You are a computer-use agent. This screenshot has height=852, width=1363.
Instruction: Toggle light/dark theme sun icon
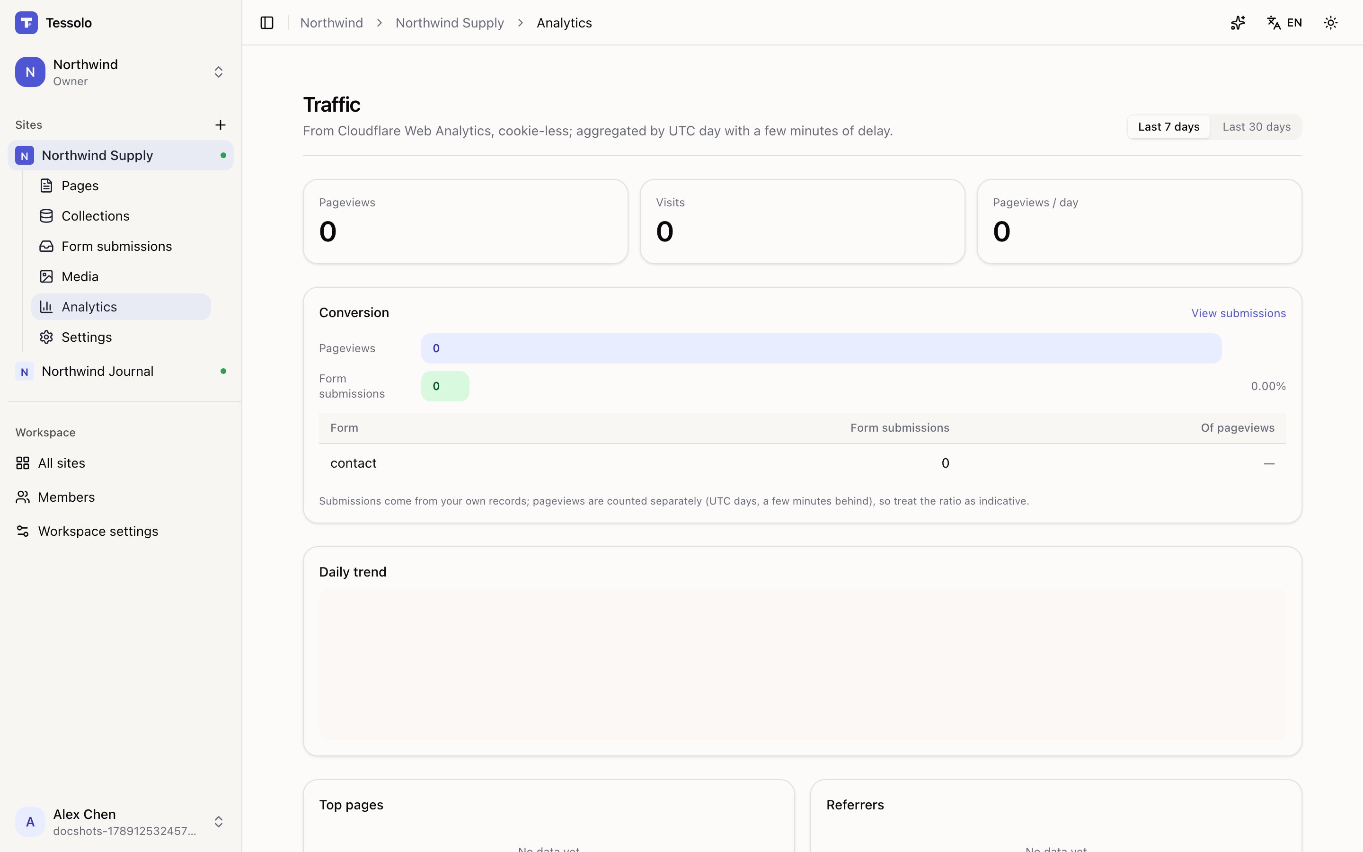pyautogui.click(x=1330, y=23)
